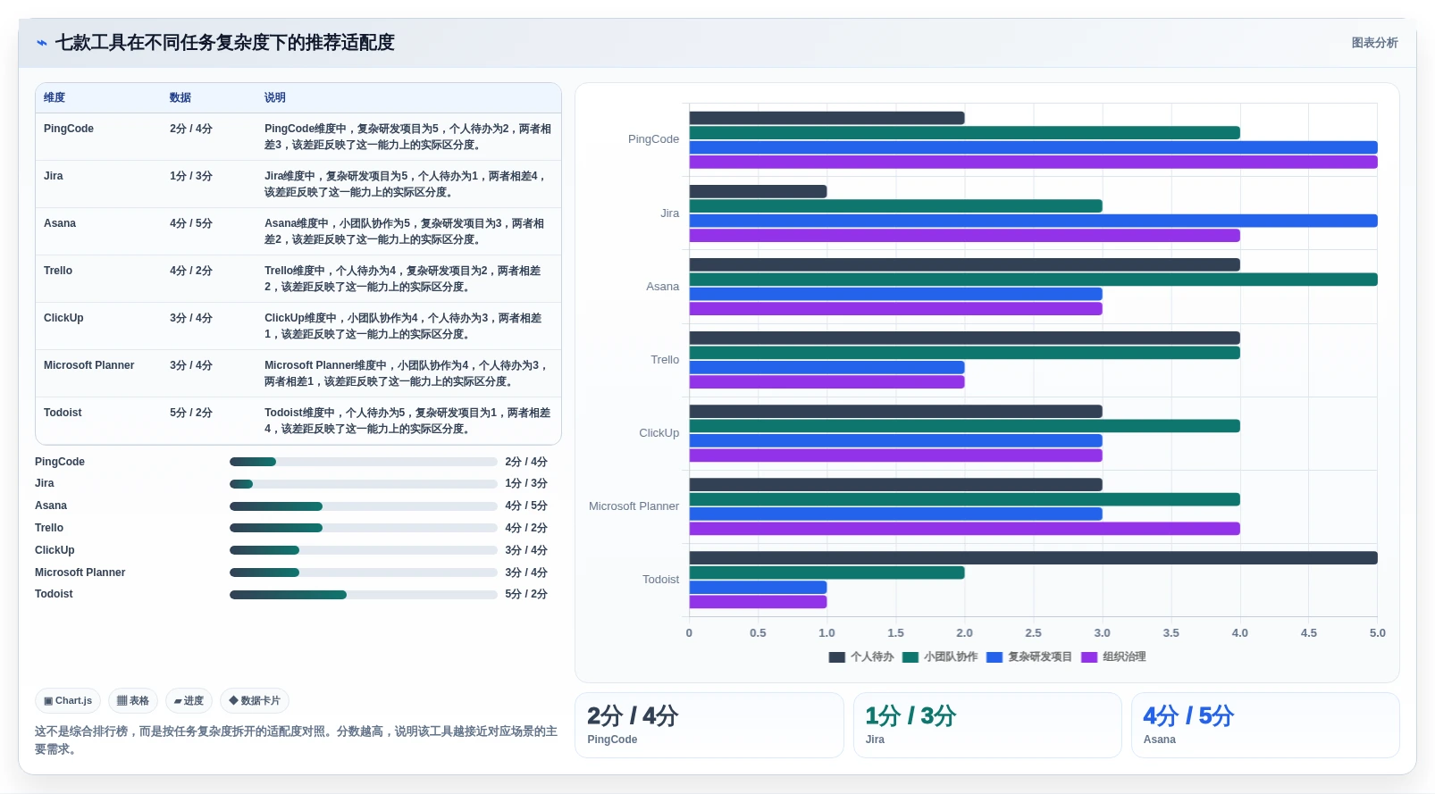
Task: Select the Todoist table row name
Action: pos(63,413)
